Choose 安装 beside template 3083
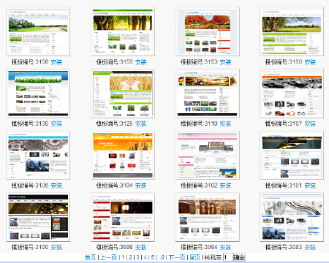This screenshot has height=263, width=329. pyautogui.click(x=310, y=247)
